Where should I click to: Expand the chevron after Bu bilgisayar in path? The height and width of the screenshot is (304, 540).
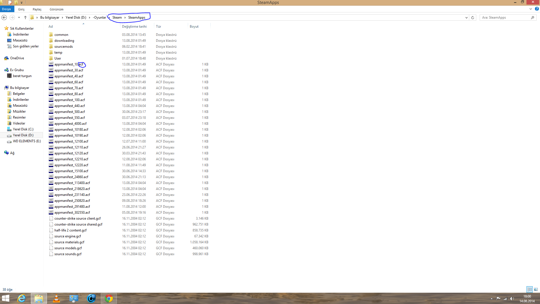click(63, 18)
